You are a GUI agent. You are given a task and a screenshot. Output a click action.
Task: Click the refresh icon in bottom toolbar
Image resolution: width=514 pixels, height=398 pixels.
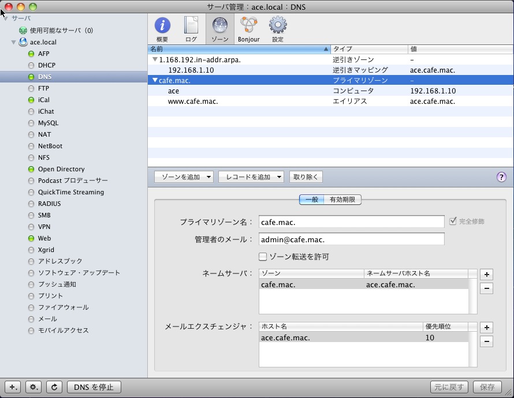click(54, 387)
